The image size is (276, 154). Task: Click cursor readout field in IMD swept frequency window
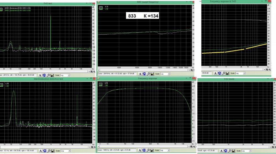point(117,74)
